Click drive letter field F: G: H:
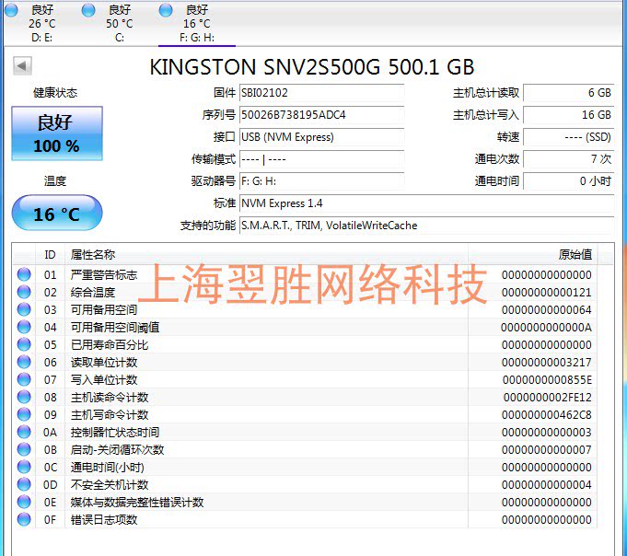Image resolution: width=627 pixels, height=556 pixels. (322, 181)
